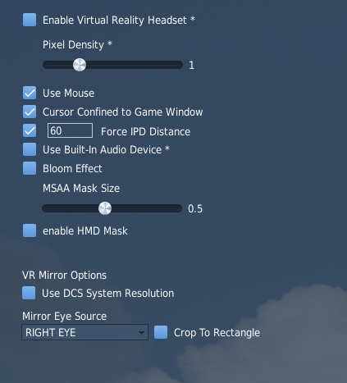The width and height of the screenshot is (347, 383).
Task: Open the Mirror Eye Source RIGHT EYE dropdown
Action: pos(84,332)
